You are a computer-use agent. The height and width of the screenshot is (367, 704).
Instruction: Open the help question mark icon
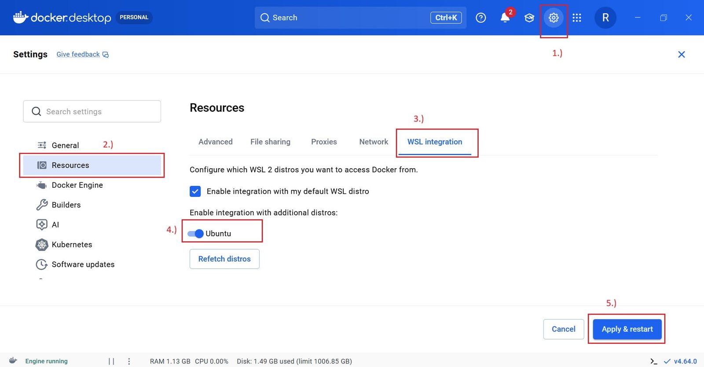click(481, 18)
